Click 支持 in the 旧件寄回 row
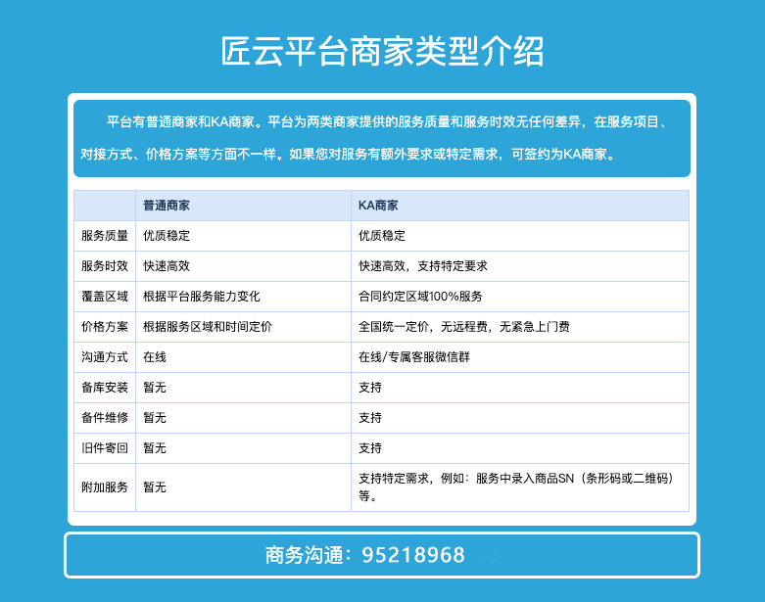The width and height of the screenshot is (765, 602). (x=370, y=448)
